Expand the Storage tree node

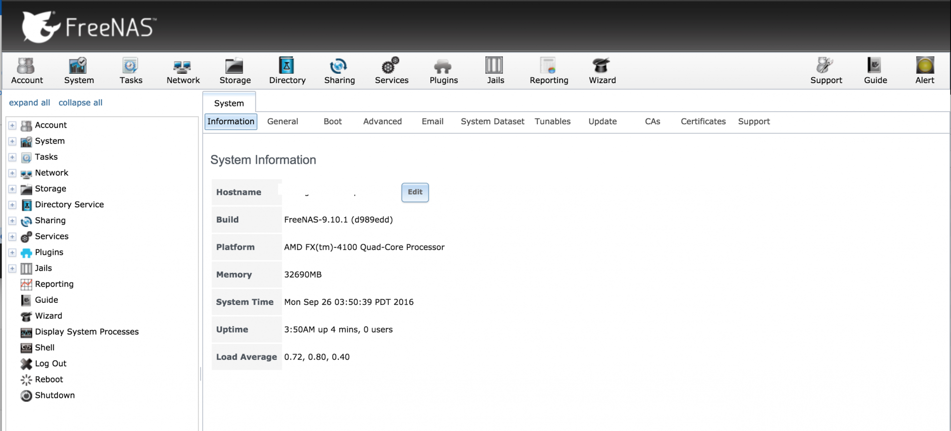[x=12, y=189]
